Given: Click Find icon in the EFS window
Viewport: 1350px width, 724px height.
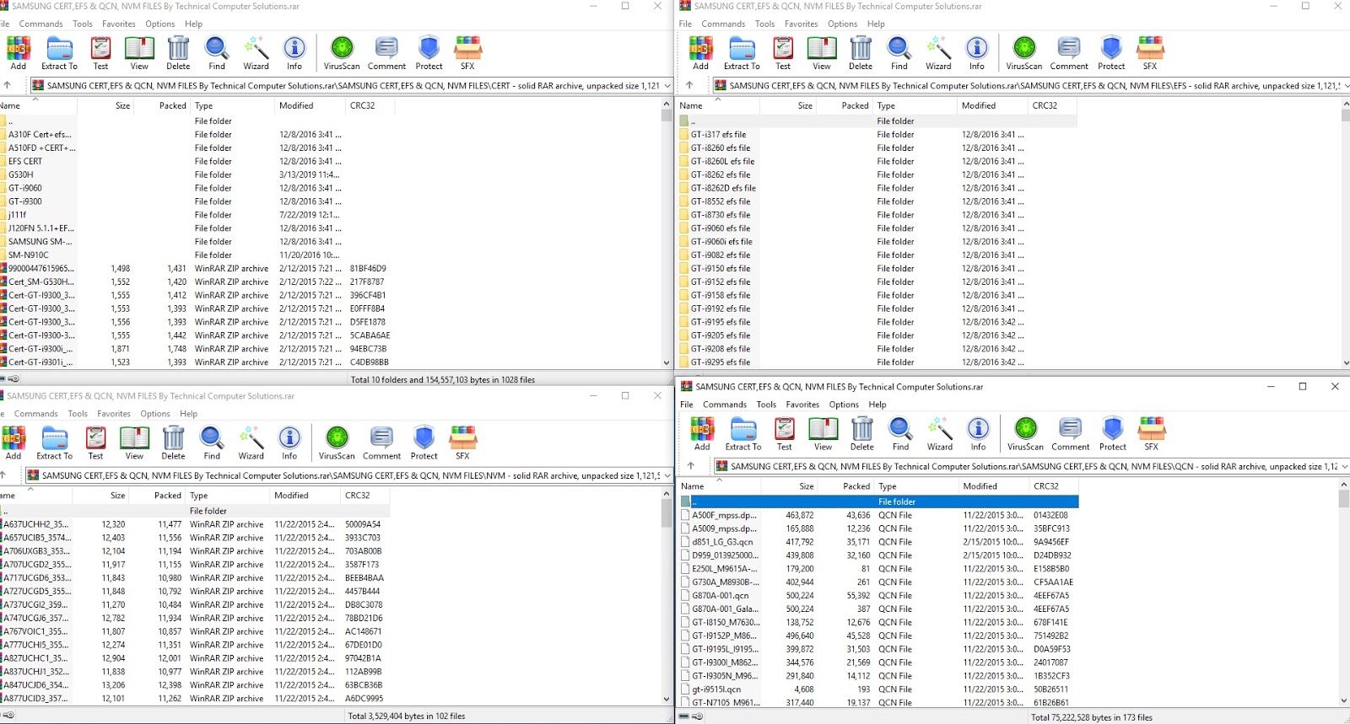Looking at the screenshot, I should [899, 52].
